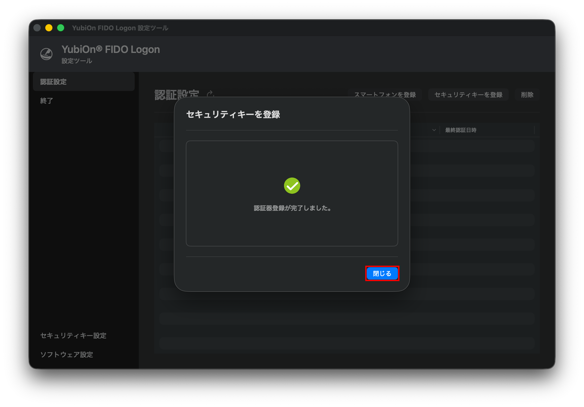584x407 pixels.
Task: Select 認証設定 in the sidebar
Action: coord(84,82)
